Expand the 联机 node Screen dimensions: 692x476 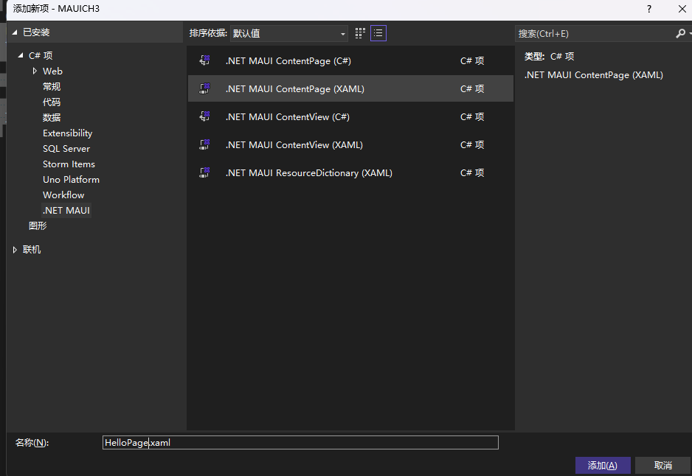[15, 249]
